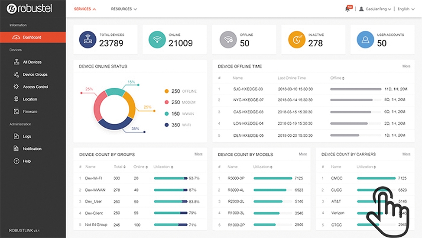The height and width of the screenshot is (238, 422).
Task: Select the Not IN Group row
Action: pyautogui.click(x=140, y=225)
